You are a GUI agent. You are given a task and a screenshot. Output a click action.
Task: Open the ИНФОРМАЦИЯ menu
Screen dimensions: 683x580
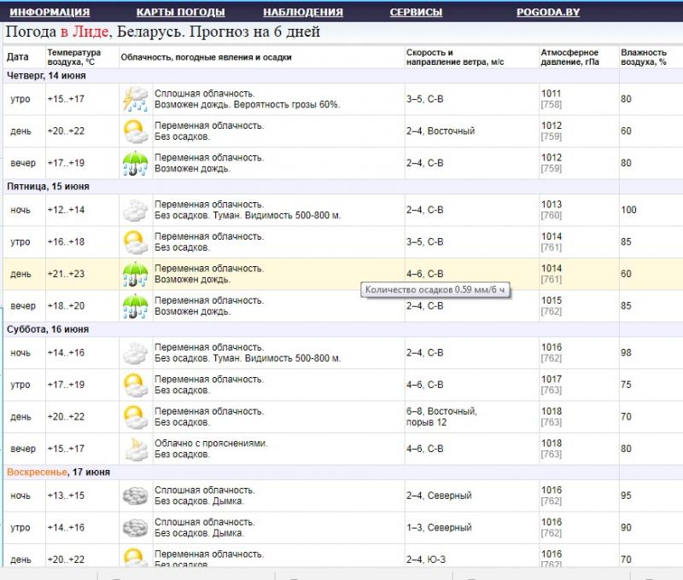[50, 13]
